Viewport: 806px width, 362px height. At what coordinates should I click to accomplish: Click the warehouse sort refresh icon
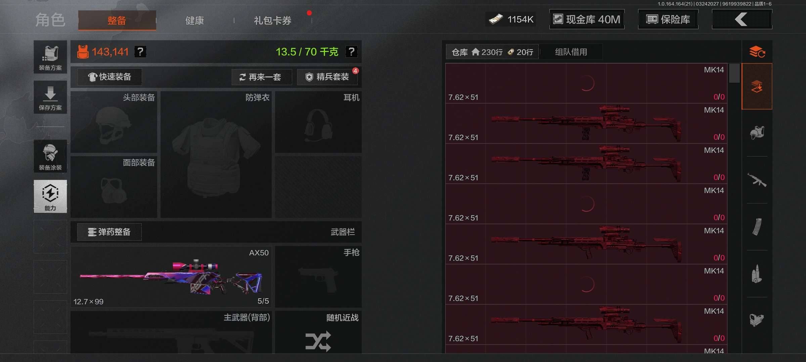[x=757, y=52]
